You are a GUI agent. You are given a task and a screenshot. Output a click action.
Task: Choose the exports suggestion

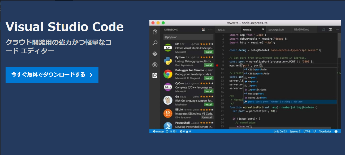tap(290, 82)
